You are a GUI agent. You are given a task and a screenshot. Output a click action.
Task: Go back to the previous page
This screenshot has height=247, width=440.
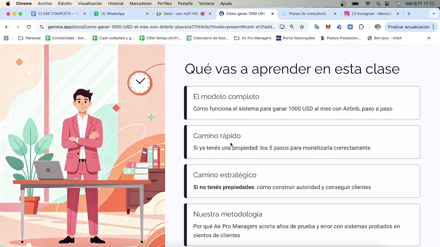tap(7, 27)
